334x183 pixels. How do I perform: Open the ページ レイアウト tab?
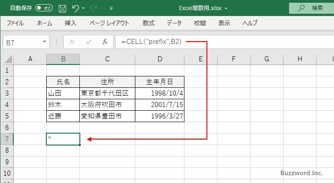click(109, 23)
